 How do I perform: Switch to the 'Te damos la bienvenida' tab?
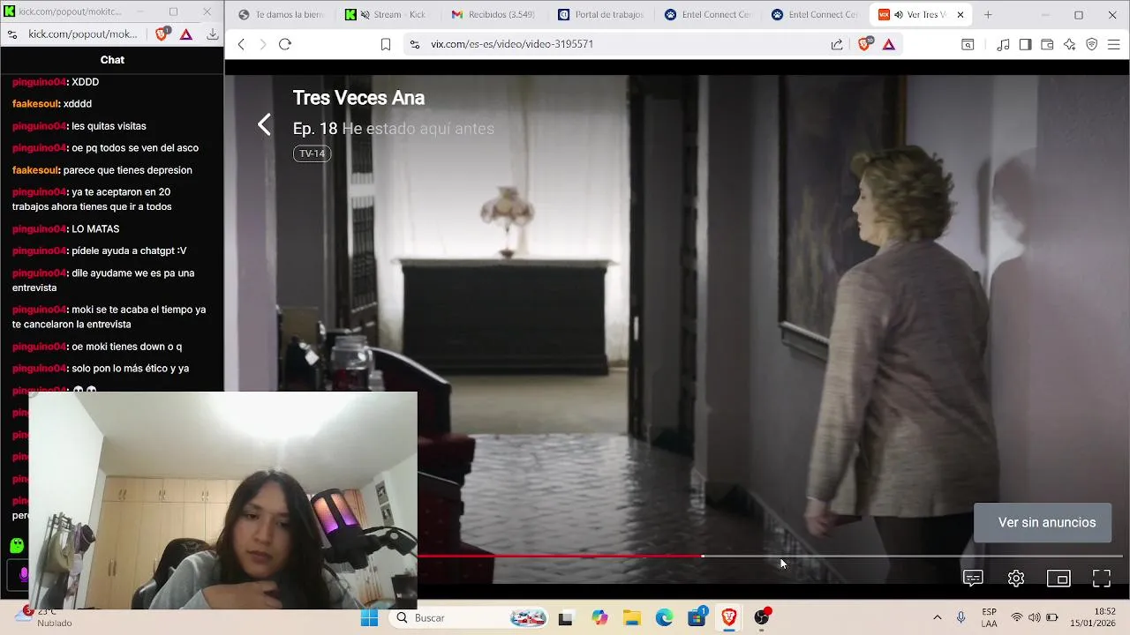pyautogui.click(x=282, y=14)
